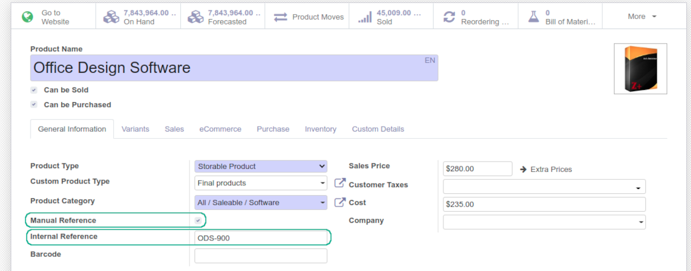Click the Extra Prices link
691x271 pixels.
[x=545, y=169]
